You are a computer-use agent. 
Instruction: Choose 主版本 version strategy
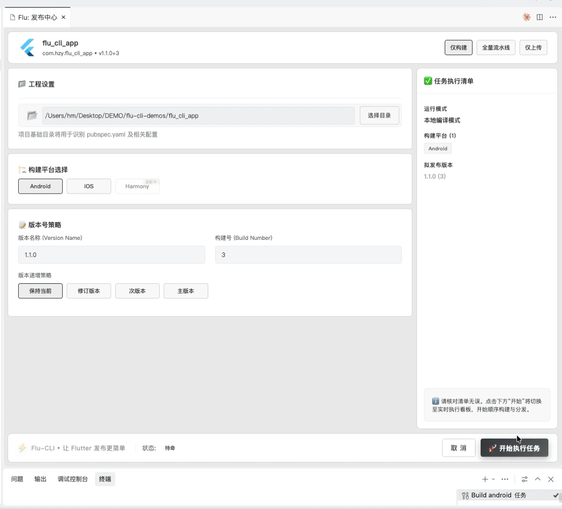point(186,291)
